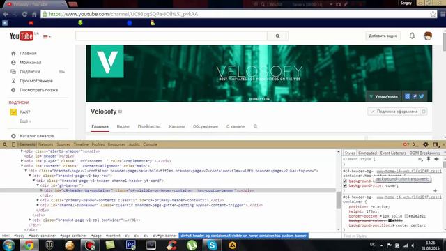Click the #e2e2e2 color swatch
Viewport: 446px width, 251px height.
(x=406, y=216)
